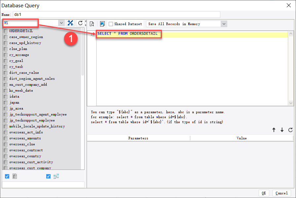This screenshot has width=296, height=198.
Task: Open database connection settings via wrench icon
Action: coord(70,23)
